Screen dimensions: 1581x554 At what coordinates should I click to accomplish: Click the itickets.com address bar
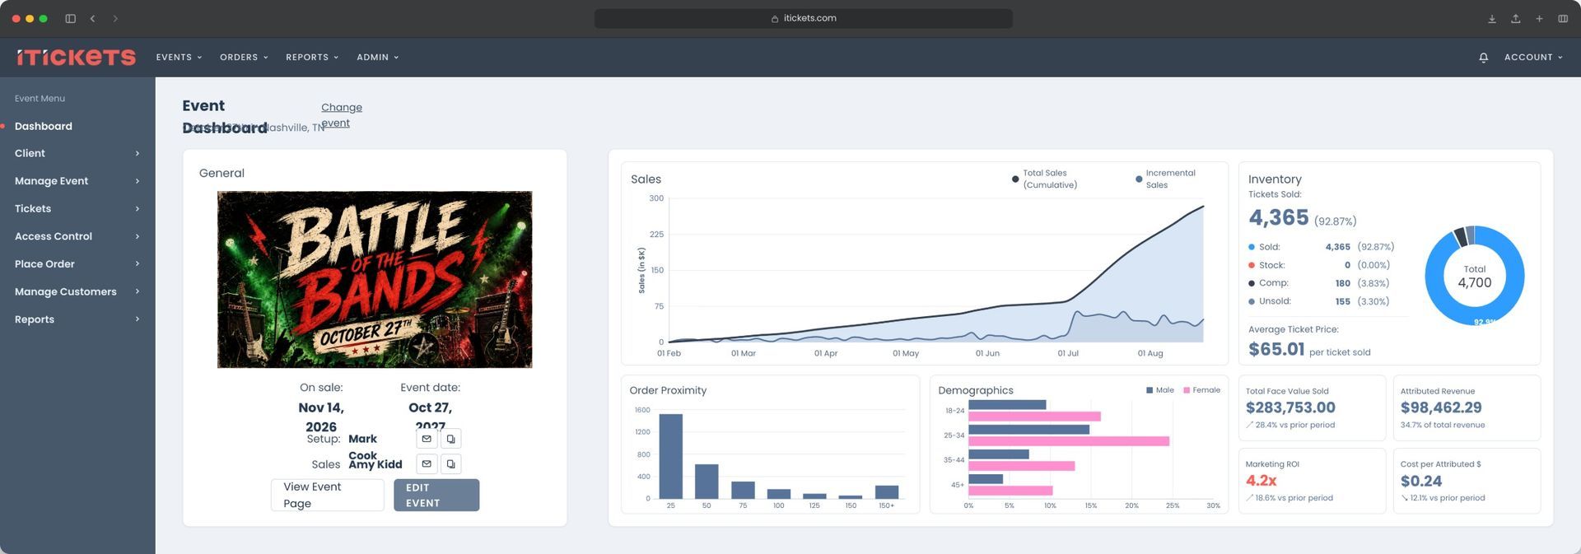tap(804, 18)
